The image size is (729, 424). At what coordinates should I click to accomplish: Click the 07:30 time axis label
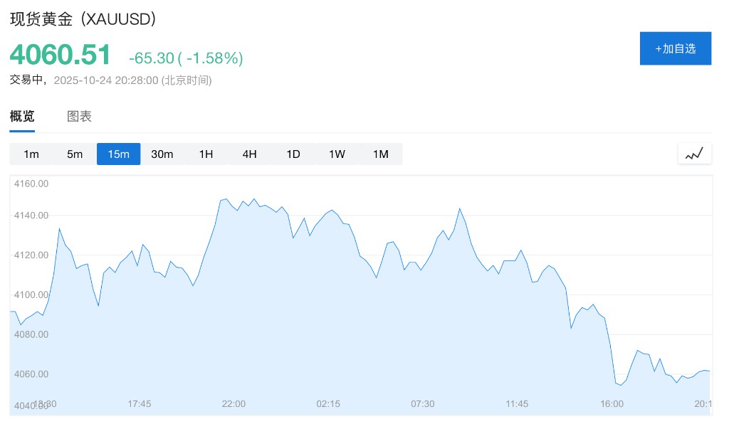(423, 404)
